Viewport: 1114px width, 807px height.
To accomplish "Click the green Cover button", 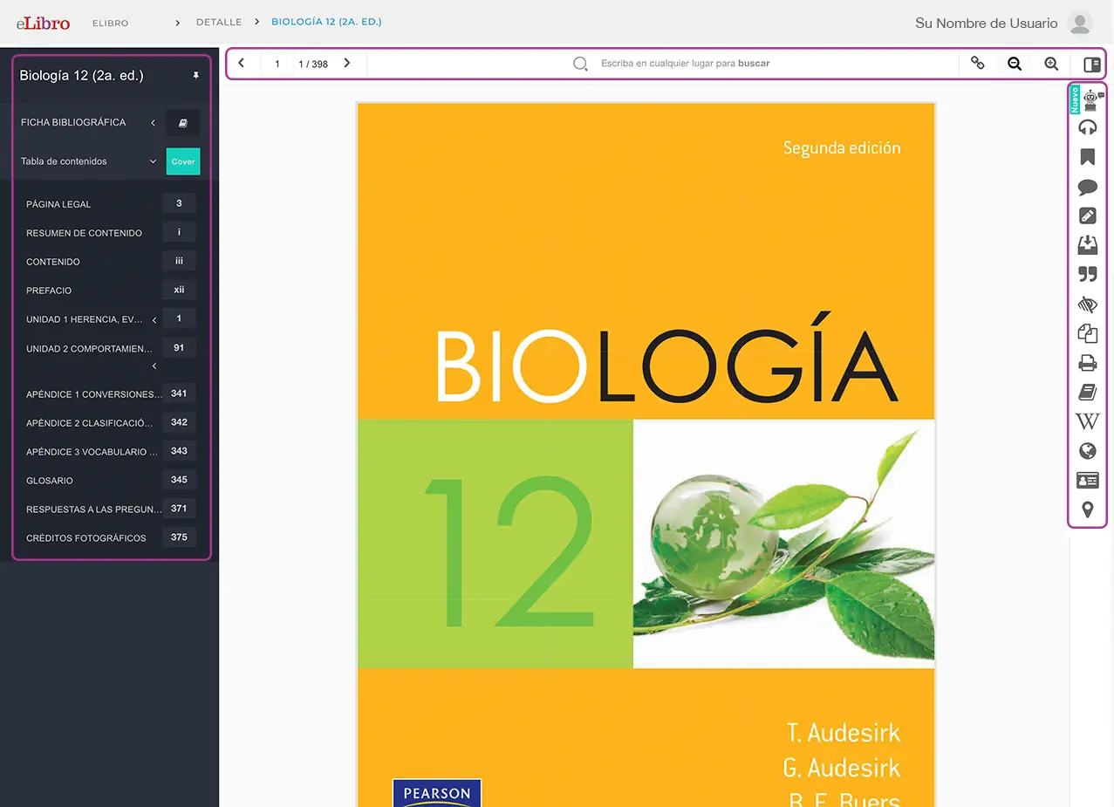I will (183, 161).
